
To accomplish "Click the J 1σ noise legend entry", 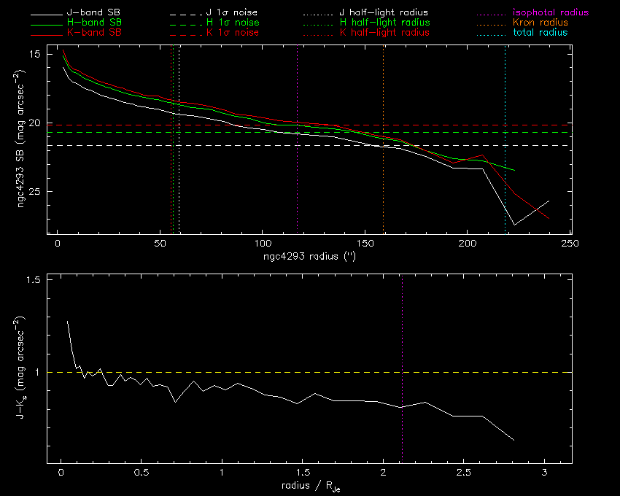I will (229, 13).
